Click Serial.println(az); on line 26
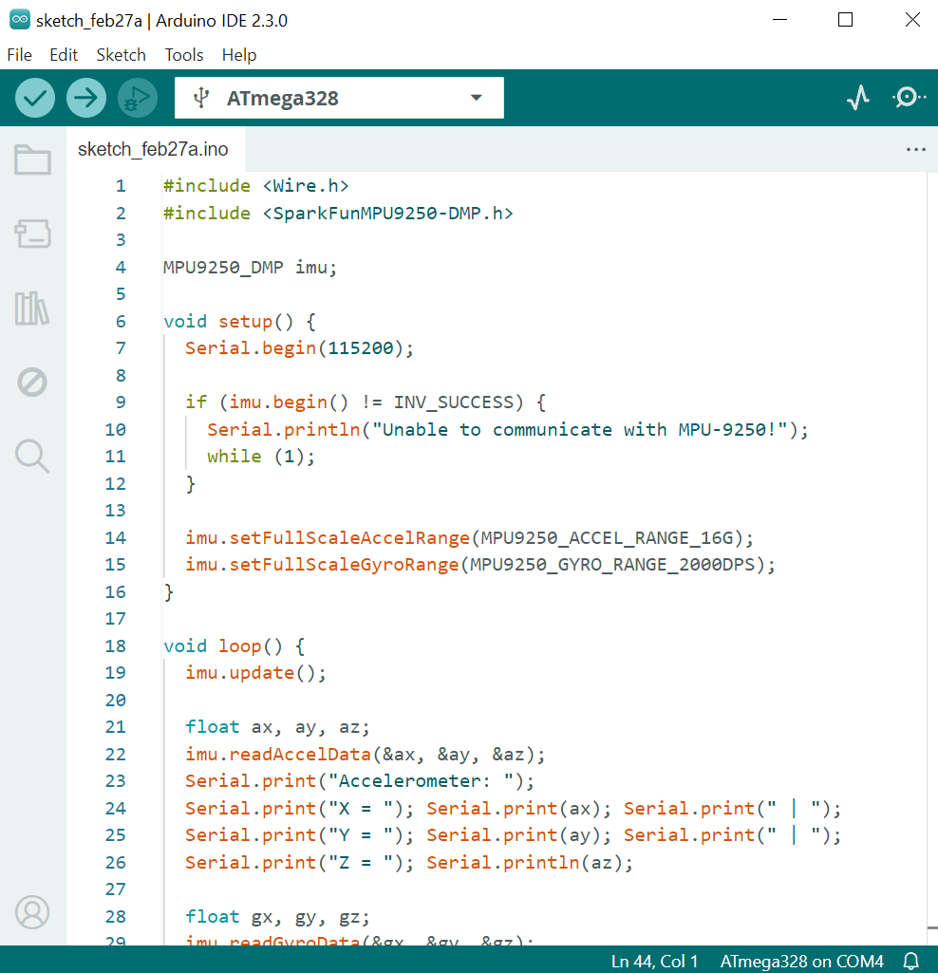938x973 pixels. 530,863
